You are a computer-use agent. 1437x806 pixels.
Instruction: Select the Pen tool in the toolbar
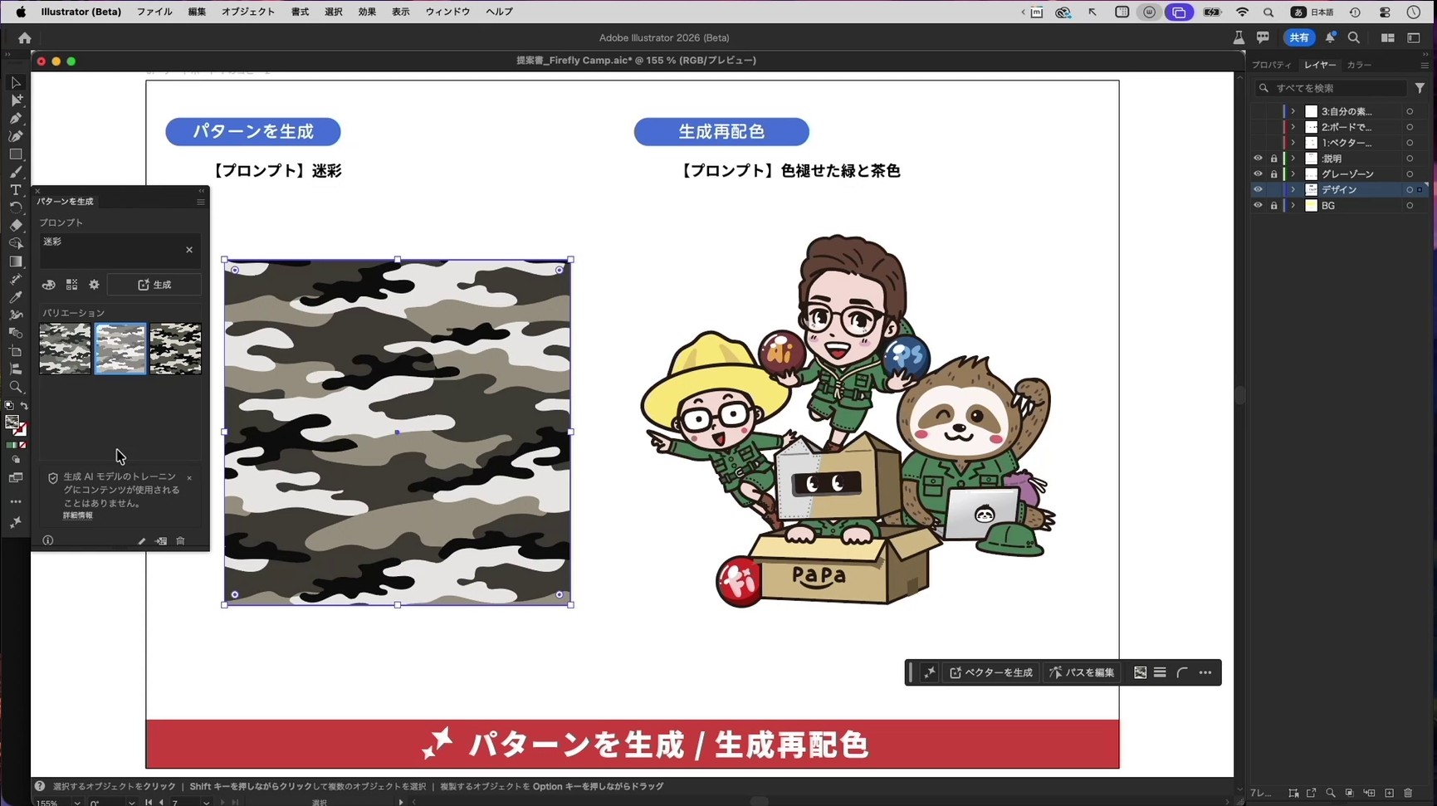click(15, 117)
